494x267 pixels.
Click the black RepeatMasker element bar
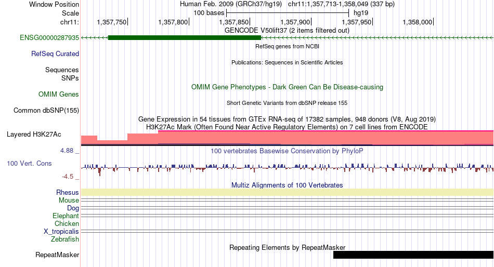tap(413, 255)
